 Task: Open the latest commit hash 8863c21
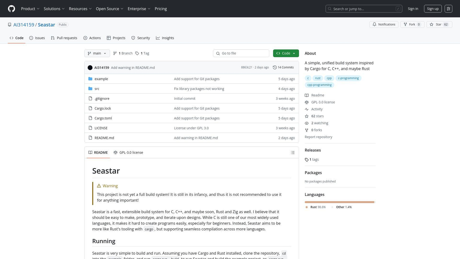pyautogui.click(x=247, y=67)
